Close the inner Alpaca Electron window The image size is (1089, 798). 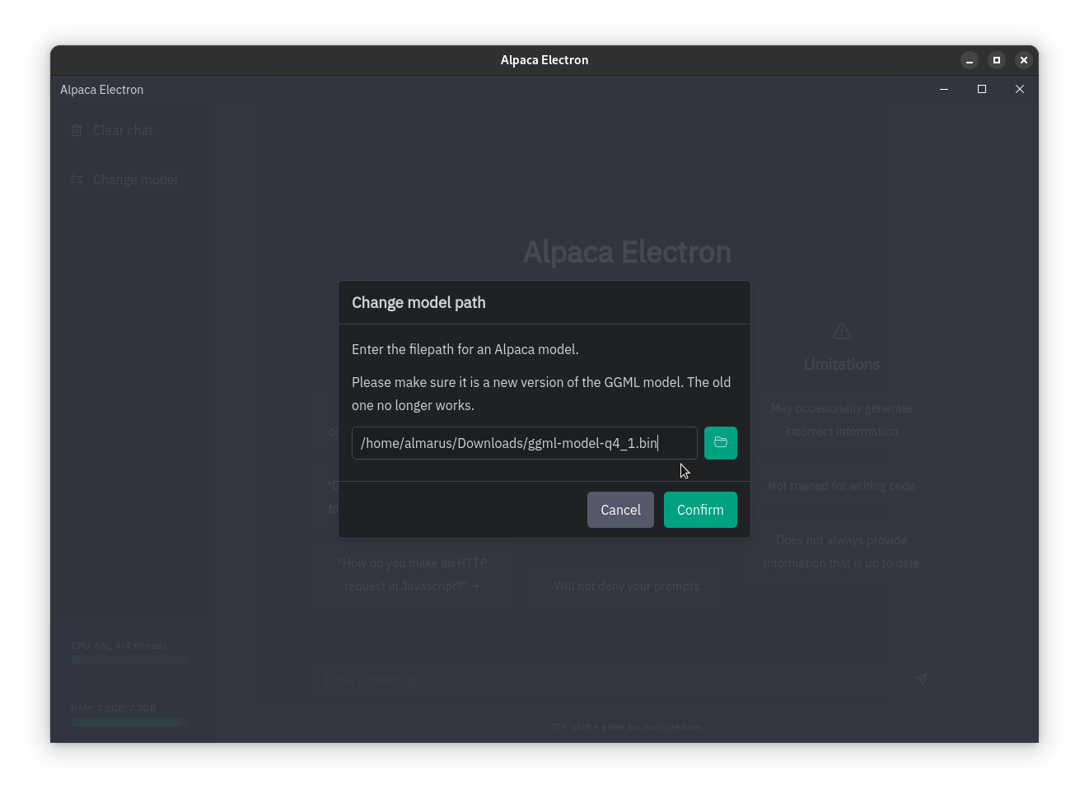pos(1020,89)
